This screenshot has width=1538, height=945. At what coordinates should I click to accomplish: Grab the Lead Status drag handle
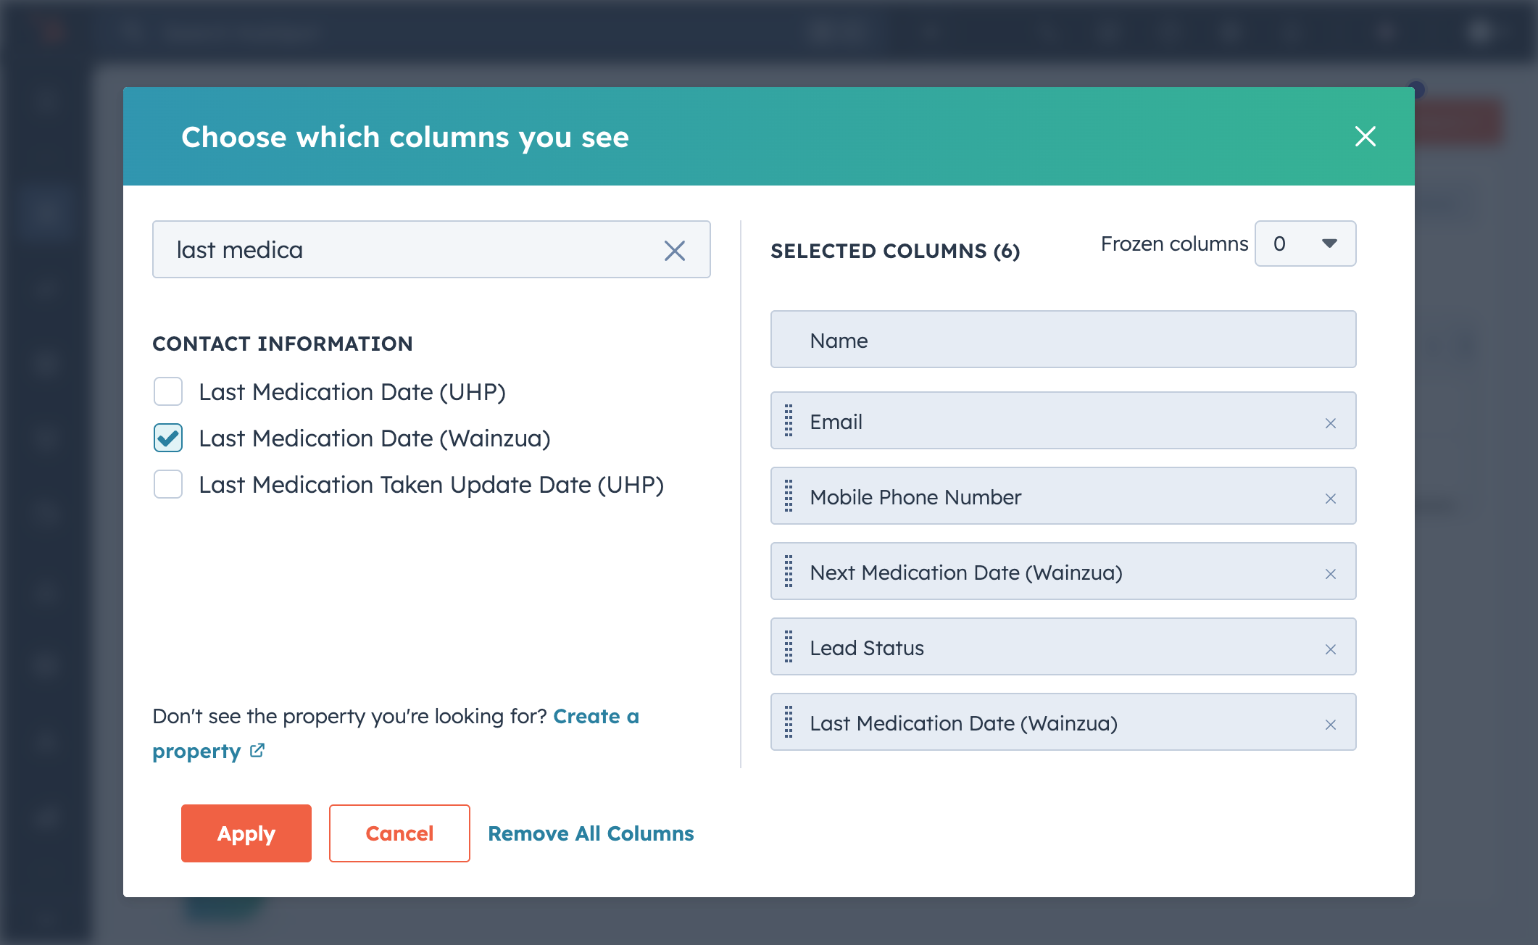pyautogui.click(x=789, y=647)
